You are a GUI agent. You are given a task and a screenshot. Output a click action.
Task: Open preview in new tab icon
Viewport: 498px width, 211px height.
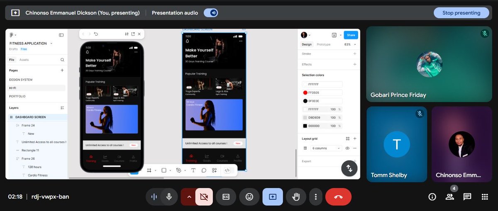tap(133, 34)
